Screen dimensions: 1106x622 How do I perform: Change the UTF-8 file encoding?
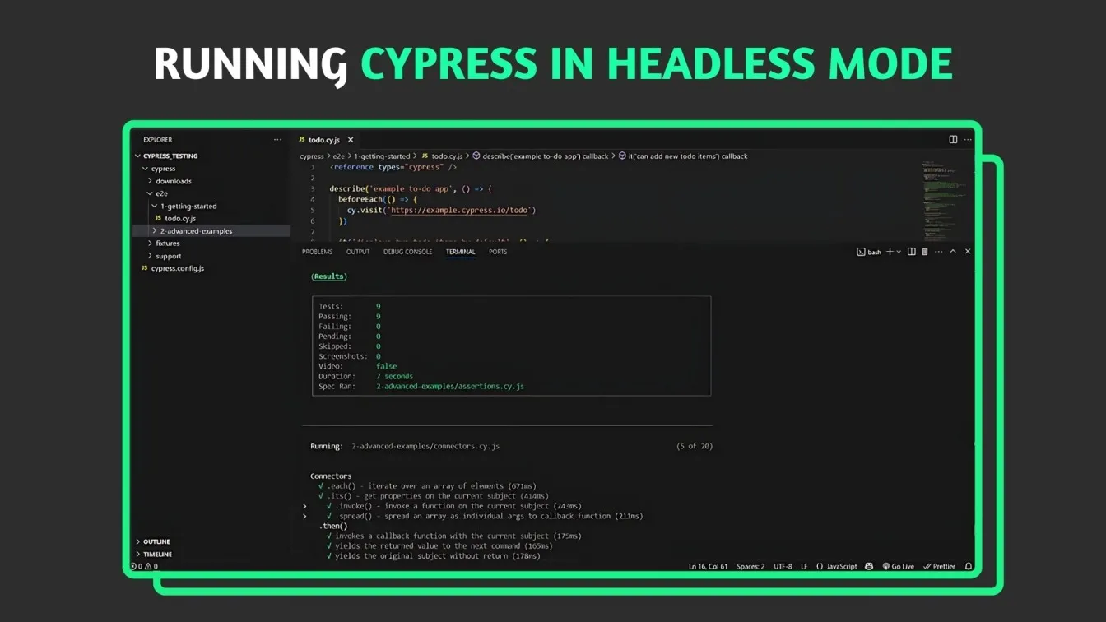click(783, 566)
